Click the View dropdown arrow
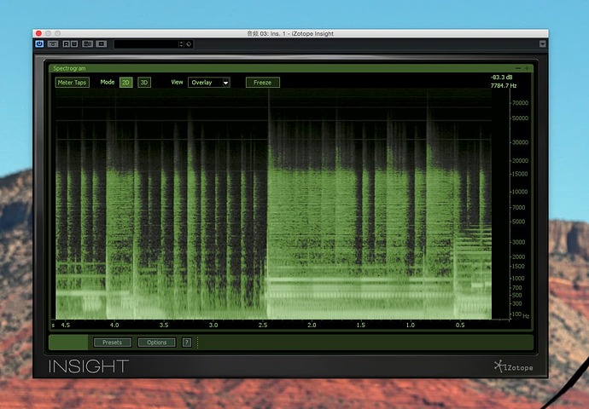This screenshot has width=589, height=409. point(225,83)
